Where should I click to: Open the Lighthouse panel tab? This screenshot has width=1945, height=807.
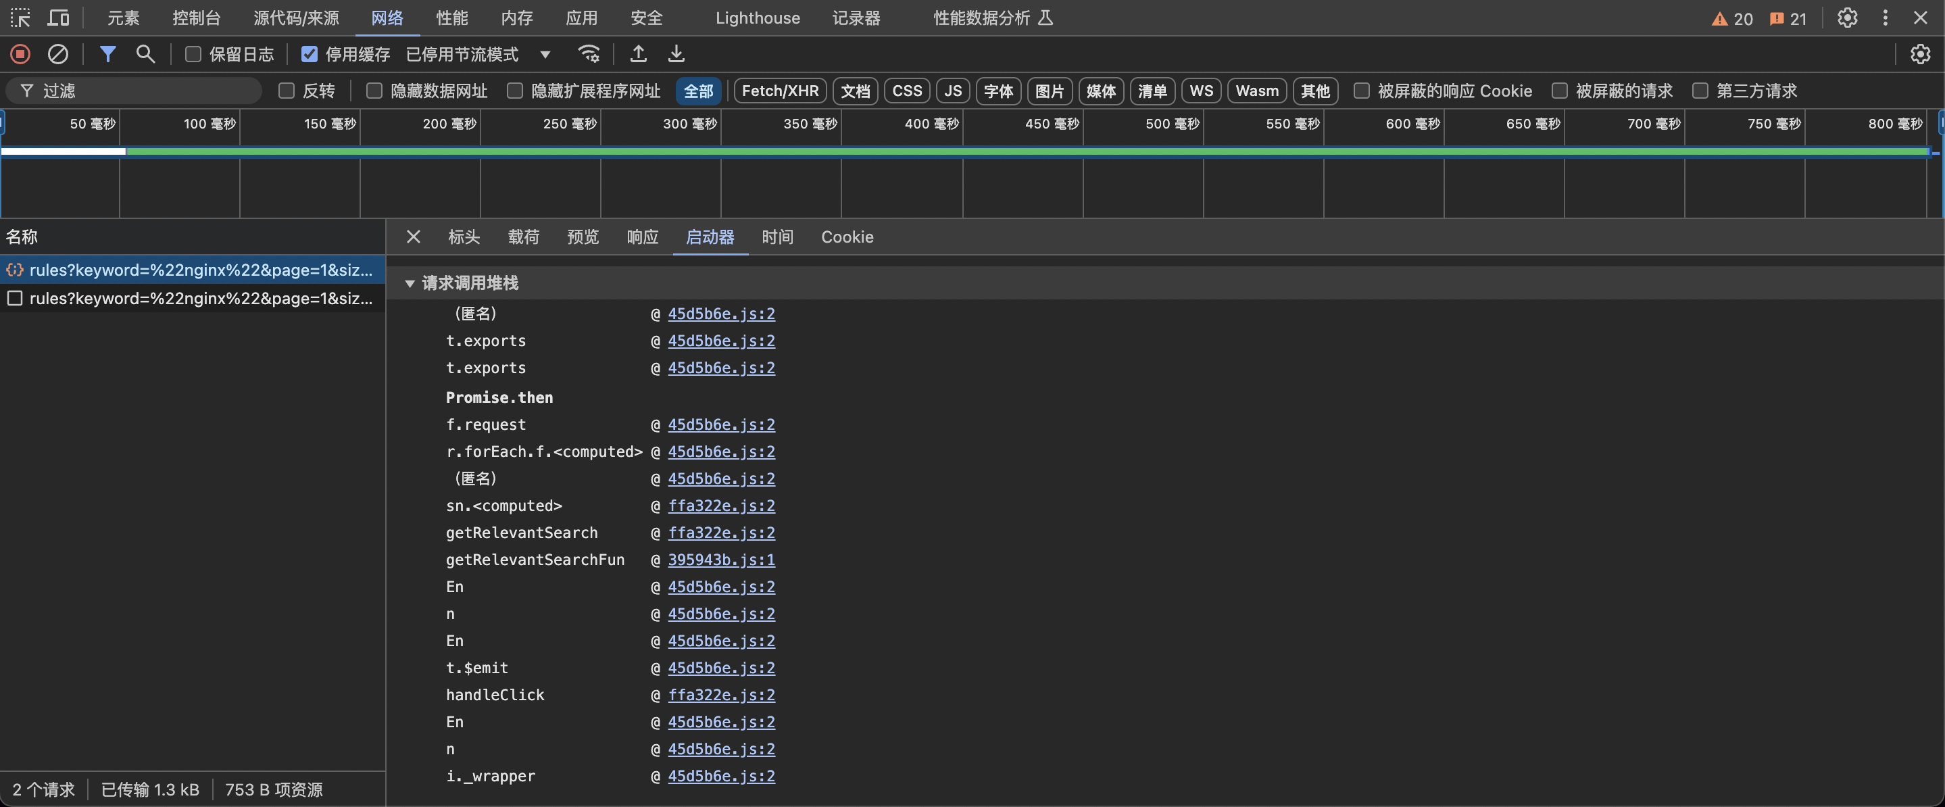(x=758, y=18)
